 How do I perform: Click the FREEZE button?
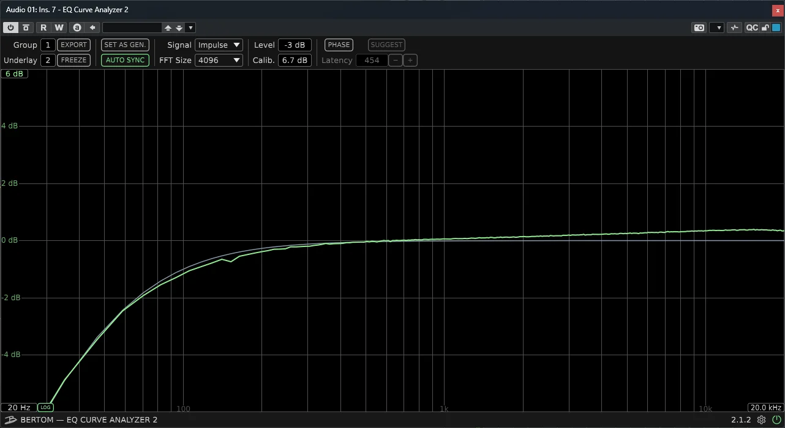73,60
